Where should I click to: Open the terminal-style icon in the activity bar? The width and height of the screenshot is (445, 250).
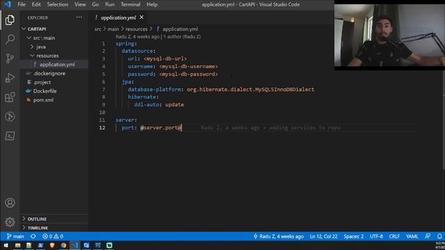[10, 136]
